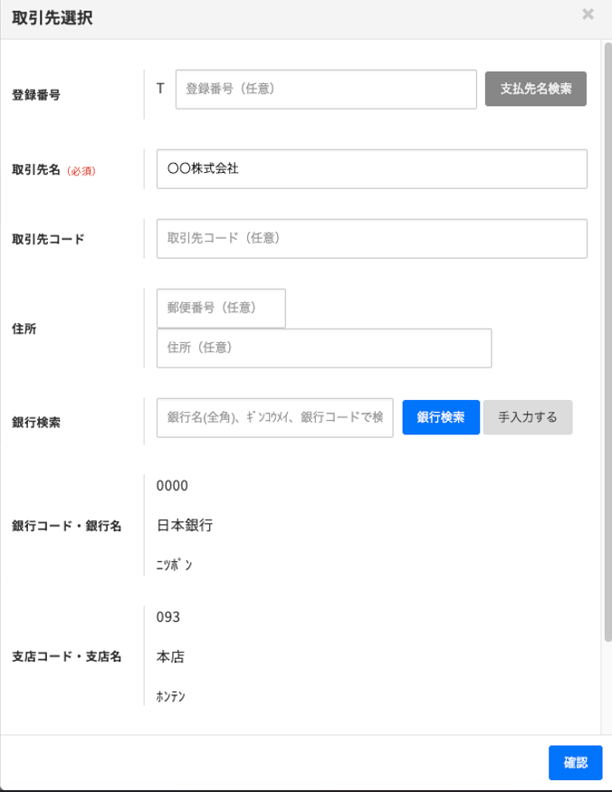Image resolution: width=612 pixels, height=792 pixels.
Task: Click the 銀行コード・銀行名 label
Action: [67, 526]
